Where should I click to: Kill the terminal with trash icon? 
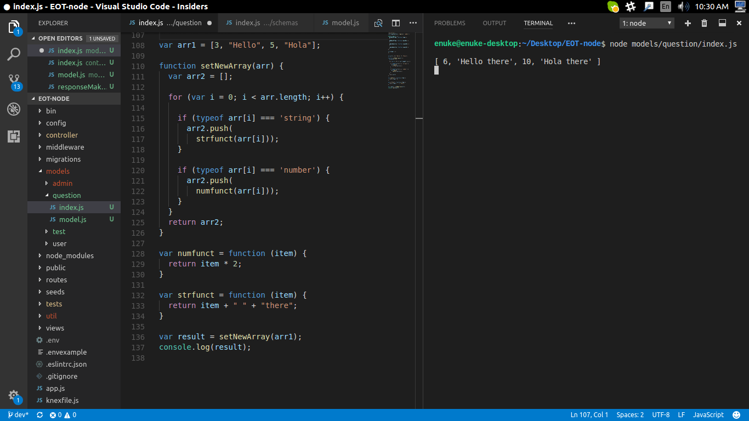pyautogui.click(x=705, y=23)
